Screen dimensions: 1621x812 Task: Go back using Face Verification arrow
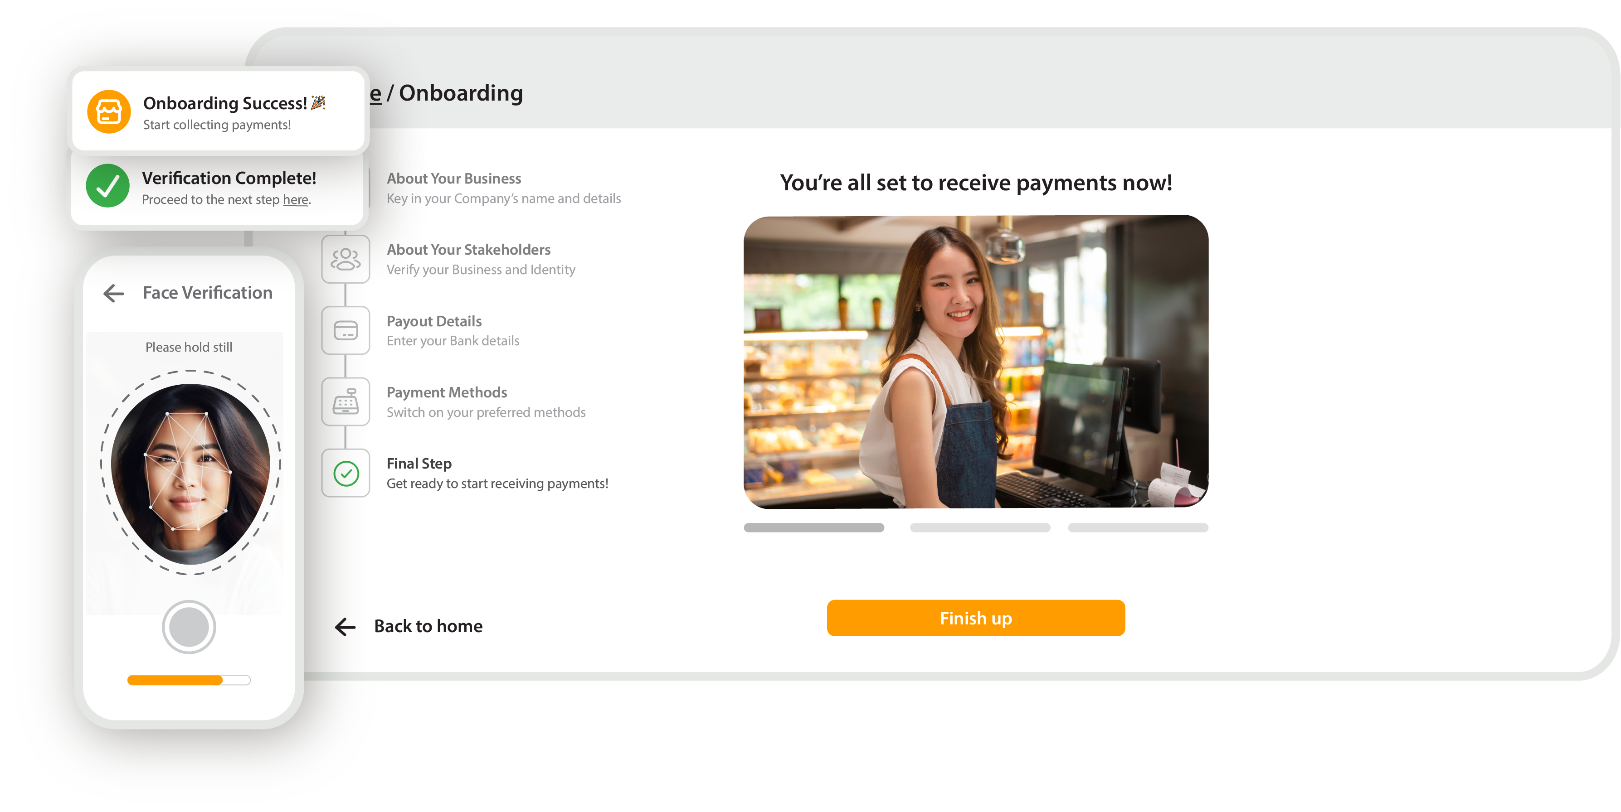coord(114,293)
